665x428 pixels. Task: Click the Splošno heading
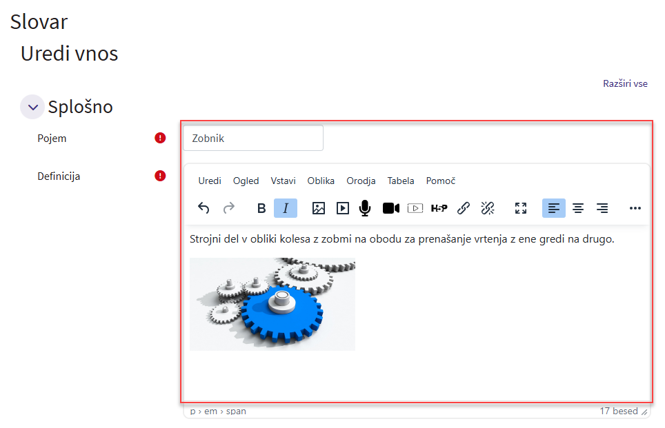click(x=80, y=107)
